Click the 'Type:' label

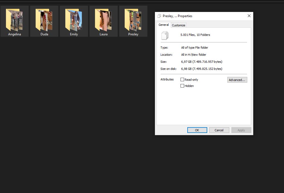(164, 48)
